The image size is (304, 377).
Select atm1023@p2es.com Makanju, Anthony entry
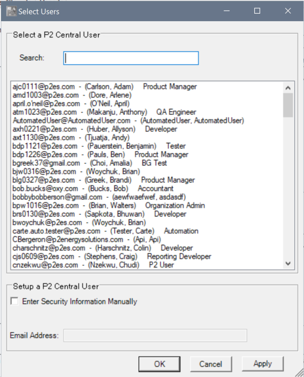(x=104, y=112)
